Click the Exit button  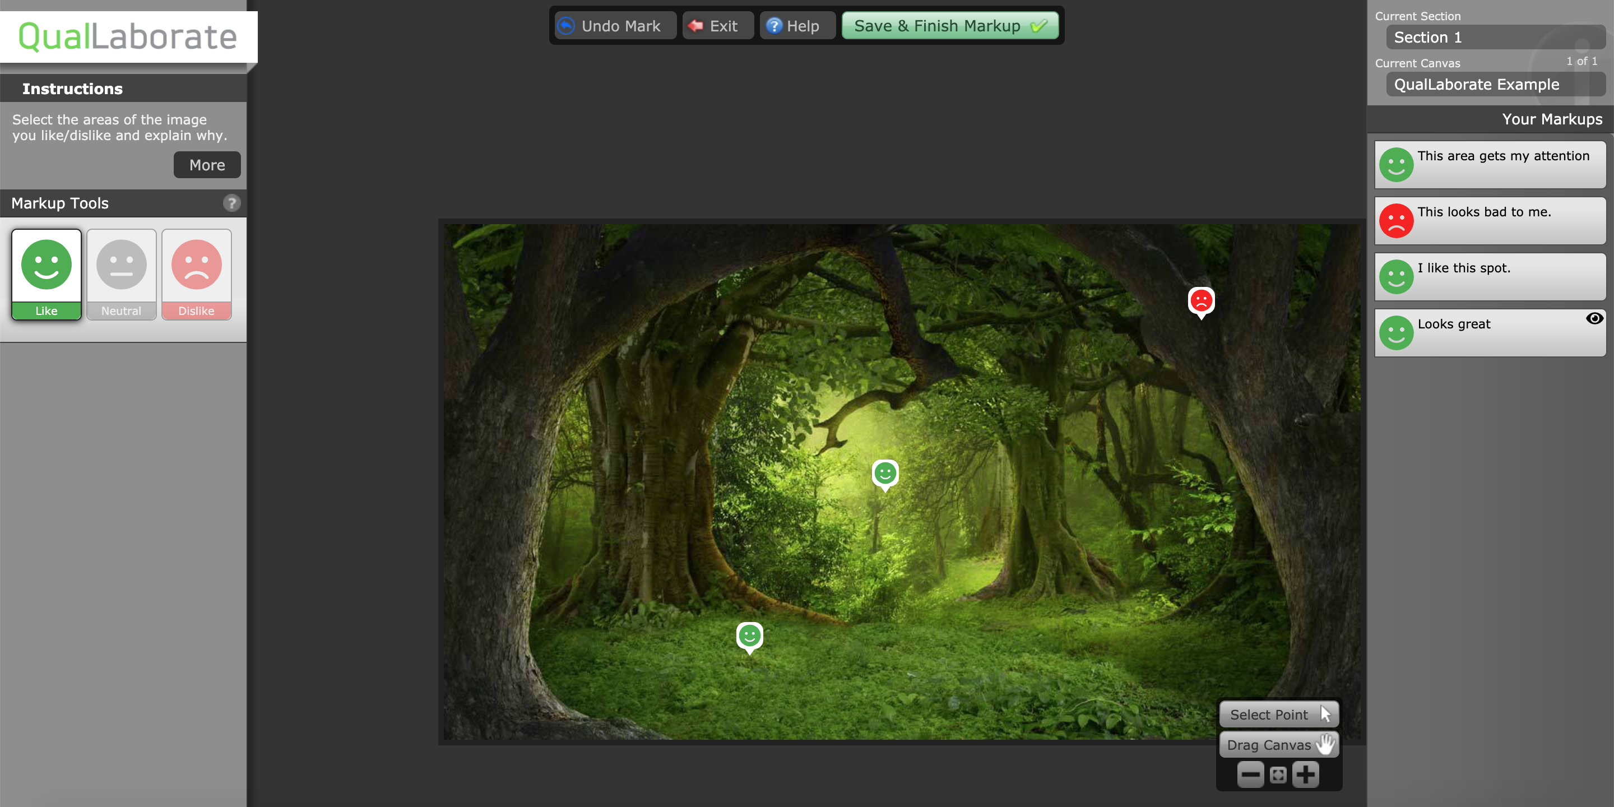[717, 26]
